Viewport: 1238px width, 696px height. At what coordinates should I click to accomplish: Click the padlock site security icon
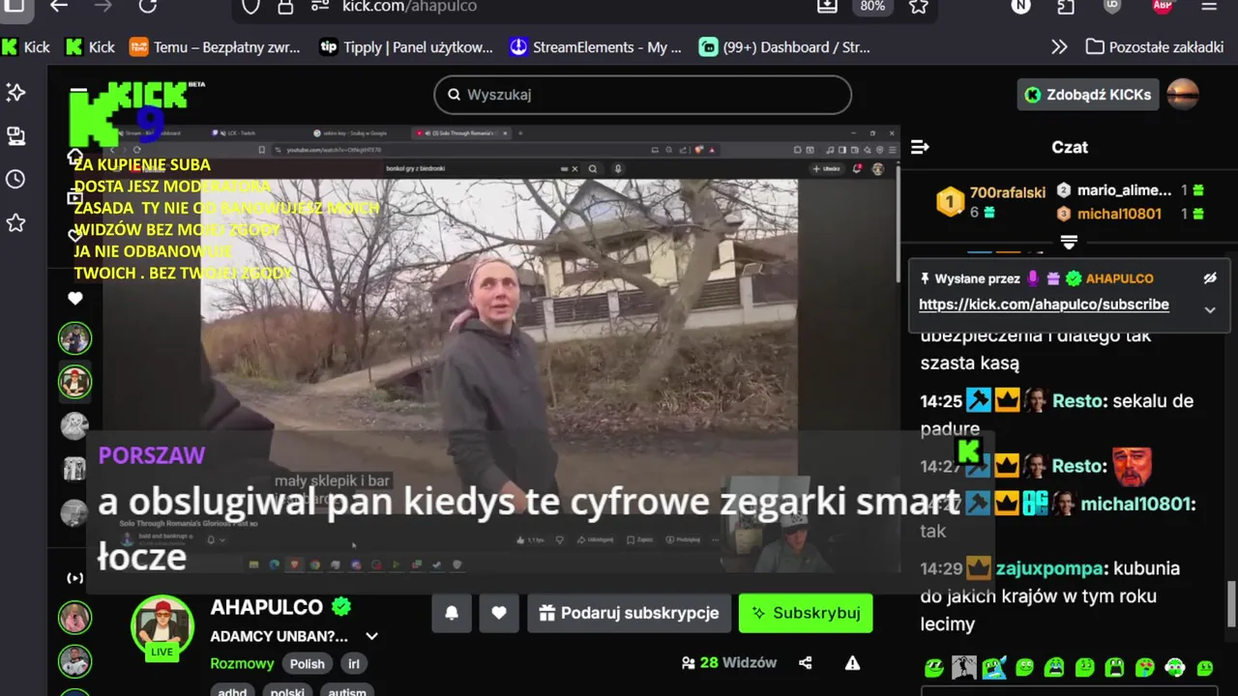[285, 6]
